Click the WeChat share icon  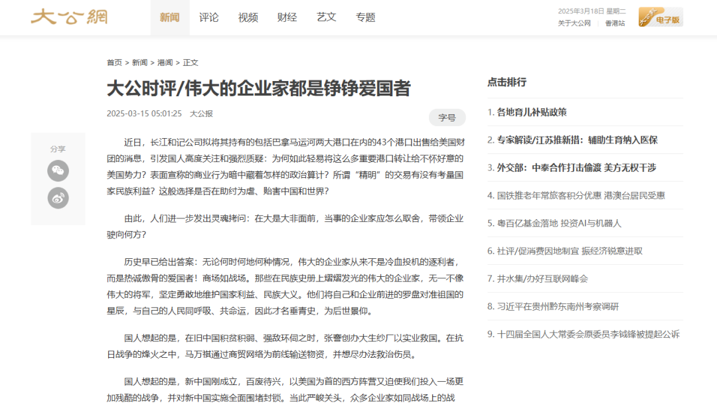[x=58, y=171]
